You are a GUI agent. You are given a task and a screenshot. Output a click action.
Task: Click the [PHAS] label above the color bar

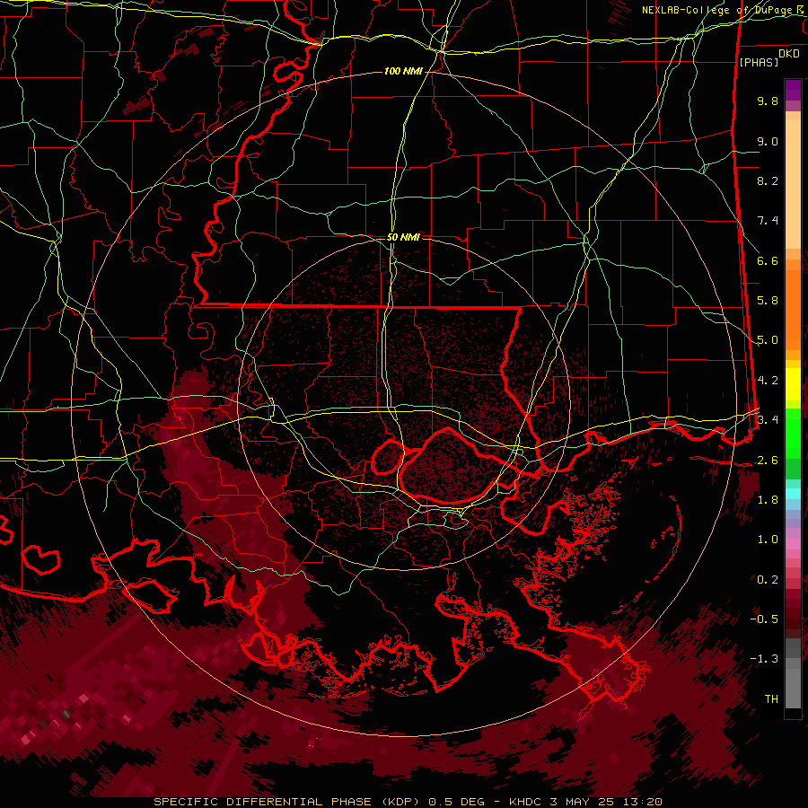(x=759, y=62)
